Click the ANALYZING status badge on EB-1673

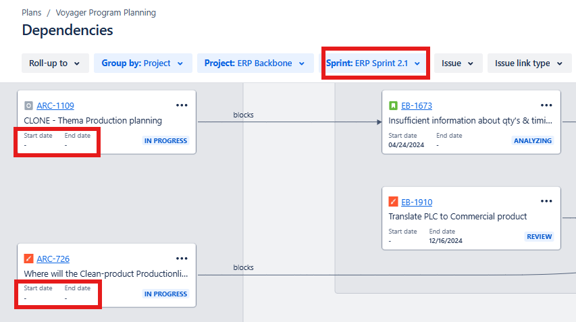click(x=533, y=141)
